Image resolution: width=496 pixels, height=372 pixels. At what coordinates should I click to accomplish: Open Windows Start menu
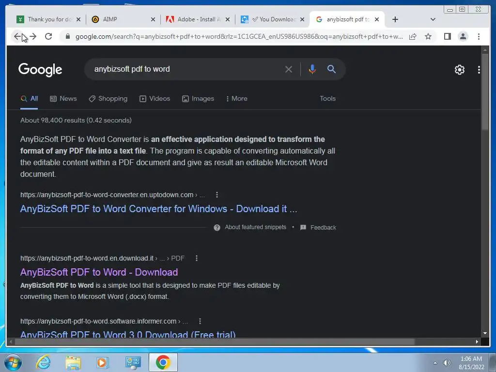point(13,362)
